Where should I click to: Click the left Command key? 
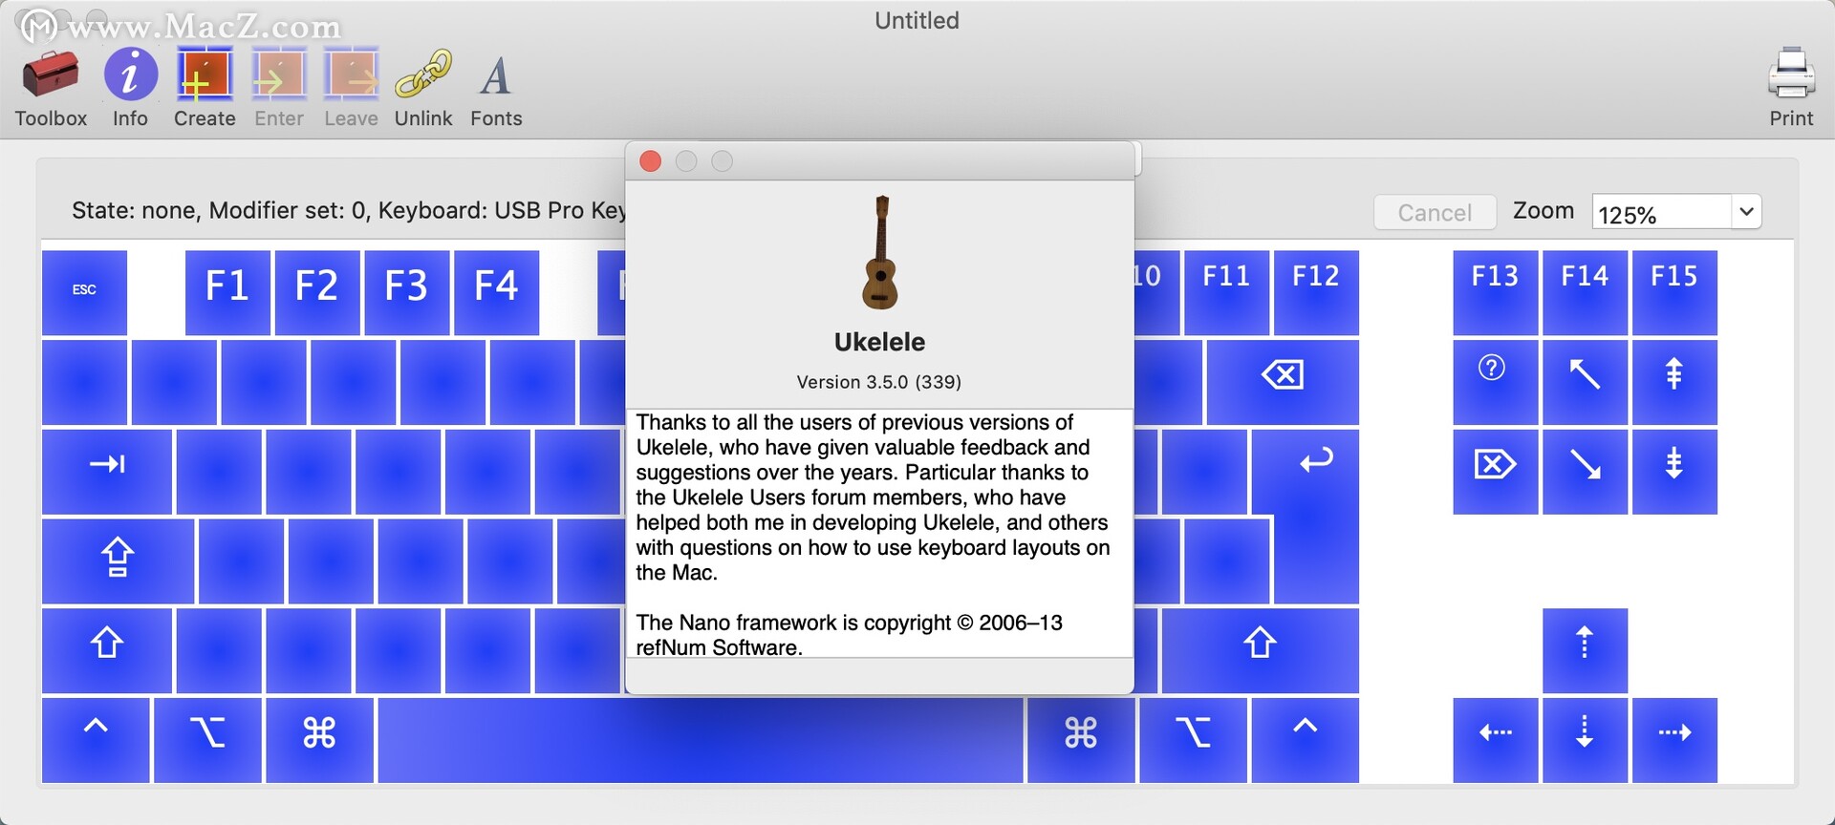click(319, 741)
